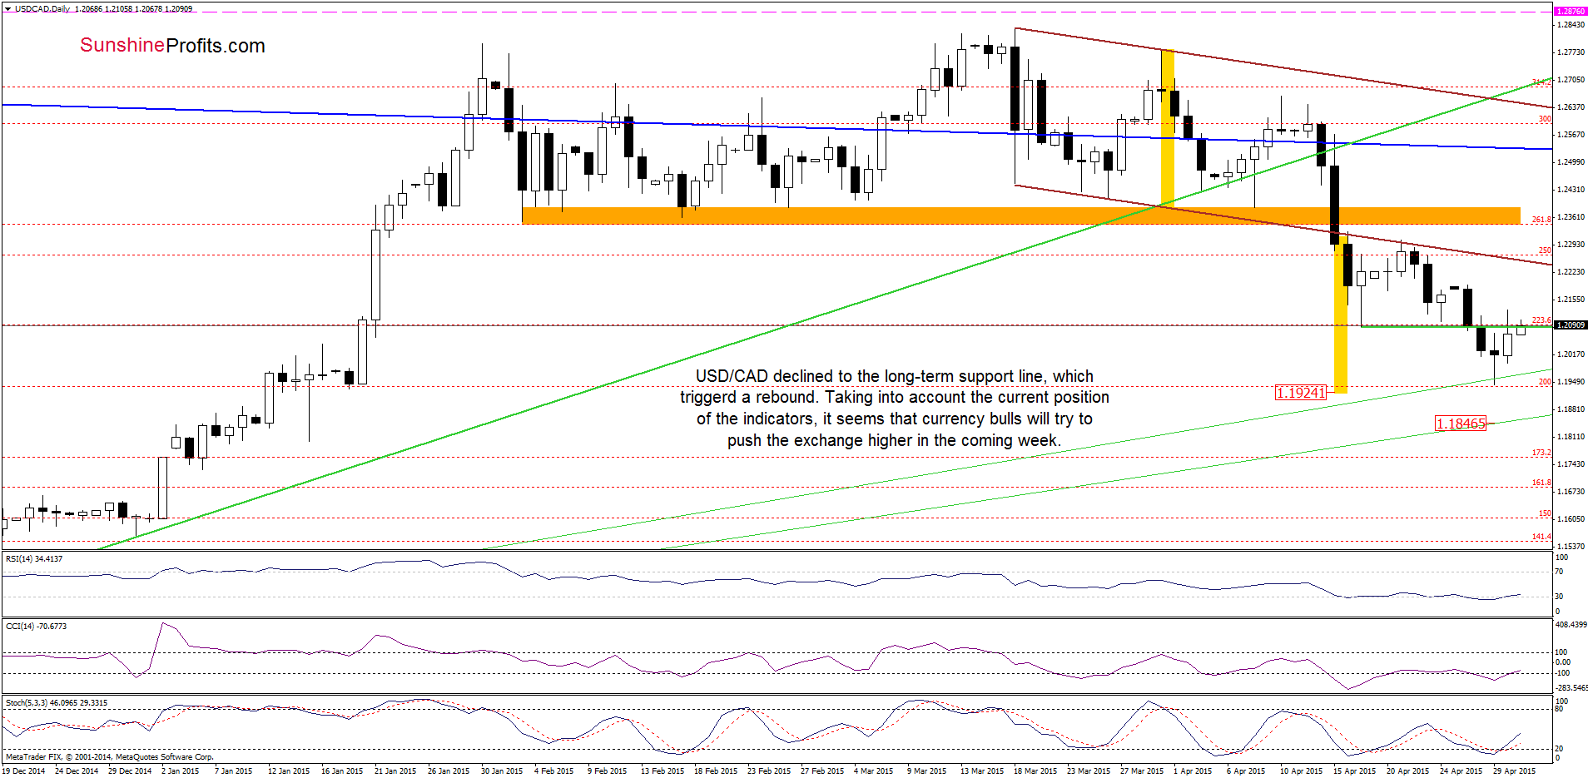Click the 2 Jan 2015 date label
This screenshot has height=778, width=1588.
tap(180, 771)
